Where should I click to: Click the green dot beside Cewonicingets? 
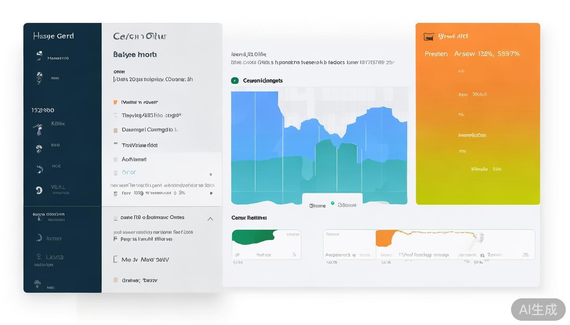pos(235,80)
